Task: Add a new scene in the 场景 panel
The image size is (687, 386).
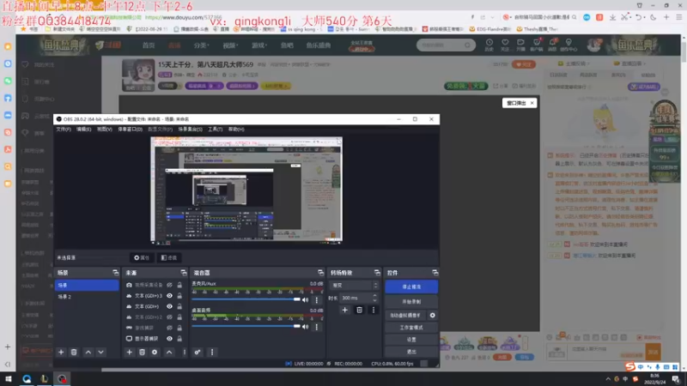Action: pyautogui.click(x=61, y=353)
